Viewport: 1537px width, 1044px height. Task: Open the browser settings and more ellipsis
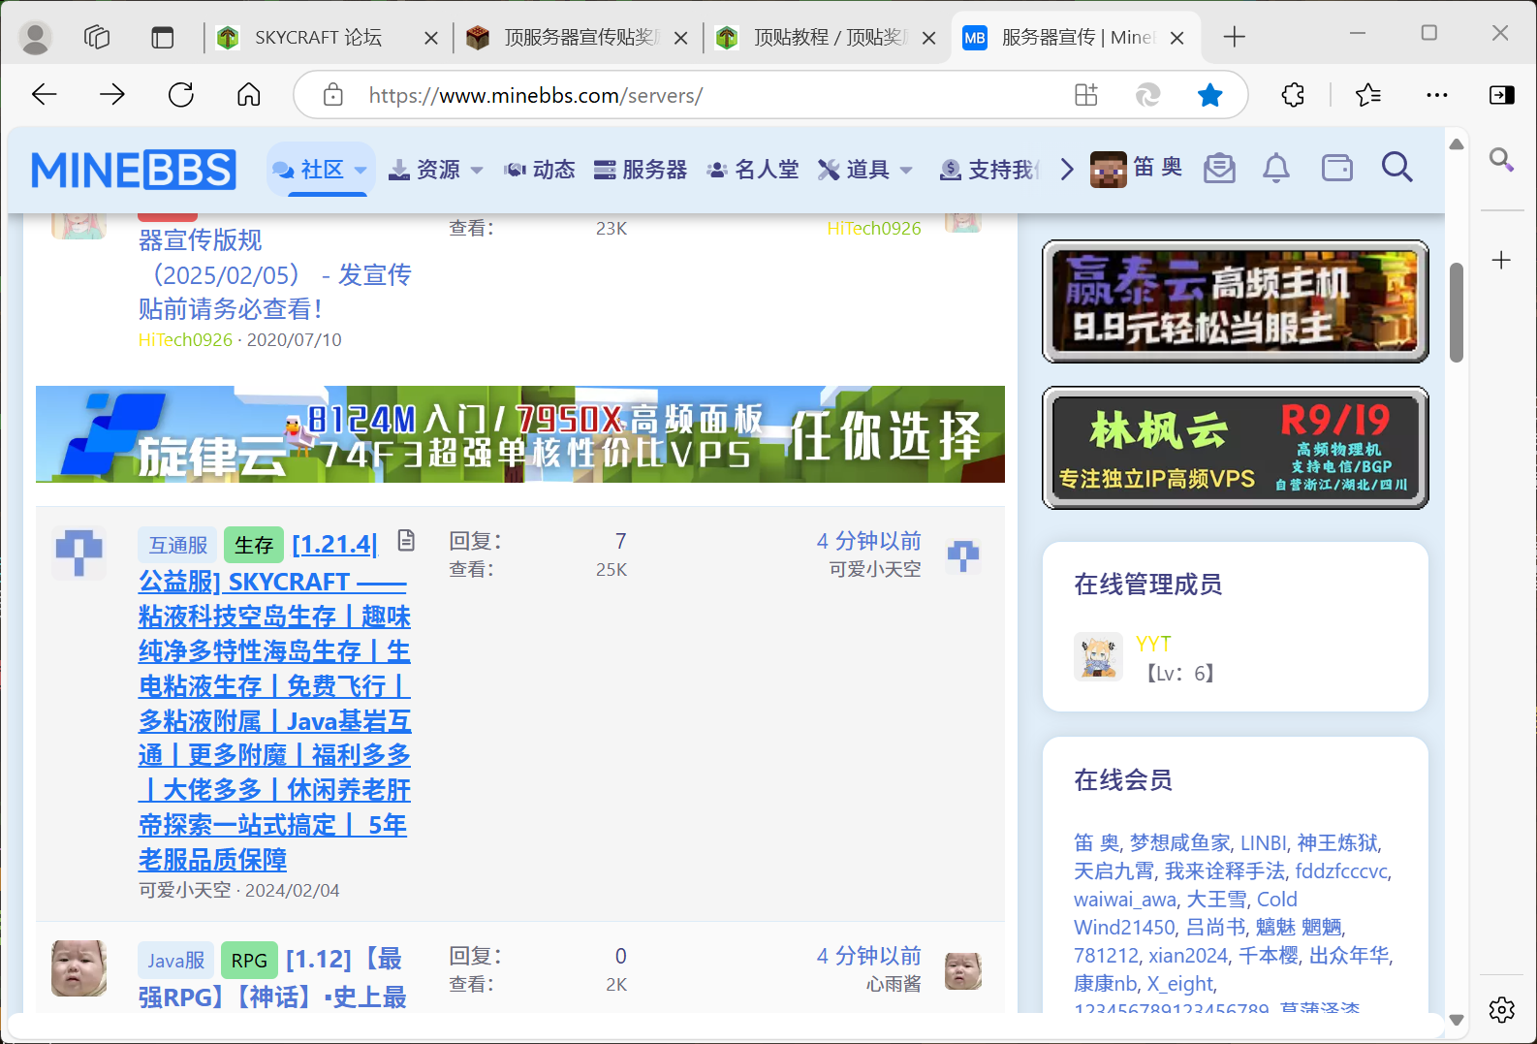point(1437,95)
